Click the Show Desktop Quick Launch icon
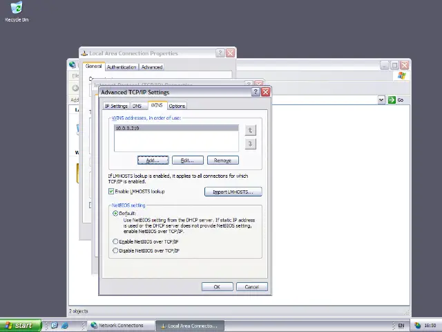Screen dimensions: 442x332 55,325
